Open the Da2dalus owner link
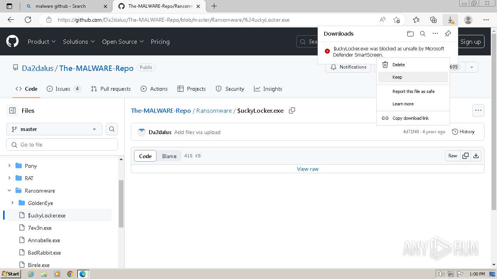 point(38,68)
